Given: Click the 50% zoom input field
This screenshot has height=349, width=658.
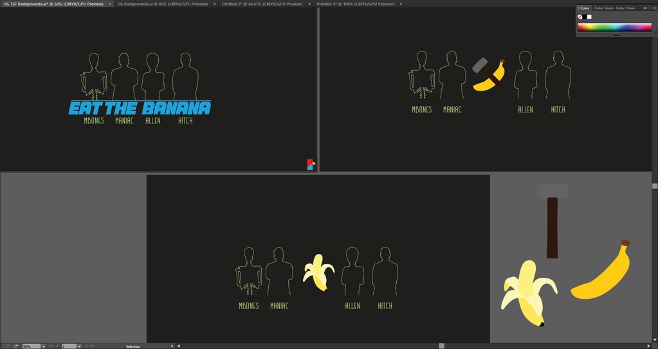Looking at the screenshot, I should [30, 346].
